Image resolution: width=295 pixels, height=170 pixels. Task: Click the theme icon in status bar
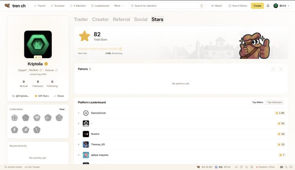pyautogui.click(x=242, y=167)
